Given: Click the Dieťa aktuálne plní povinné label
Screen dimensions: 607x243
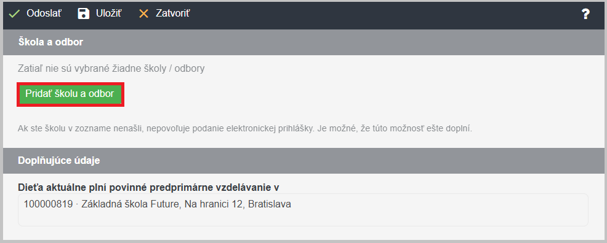Looking at the screenshot, I should [148, 187].
